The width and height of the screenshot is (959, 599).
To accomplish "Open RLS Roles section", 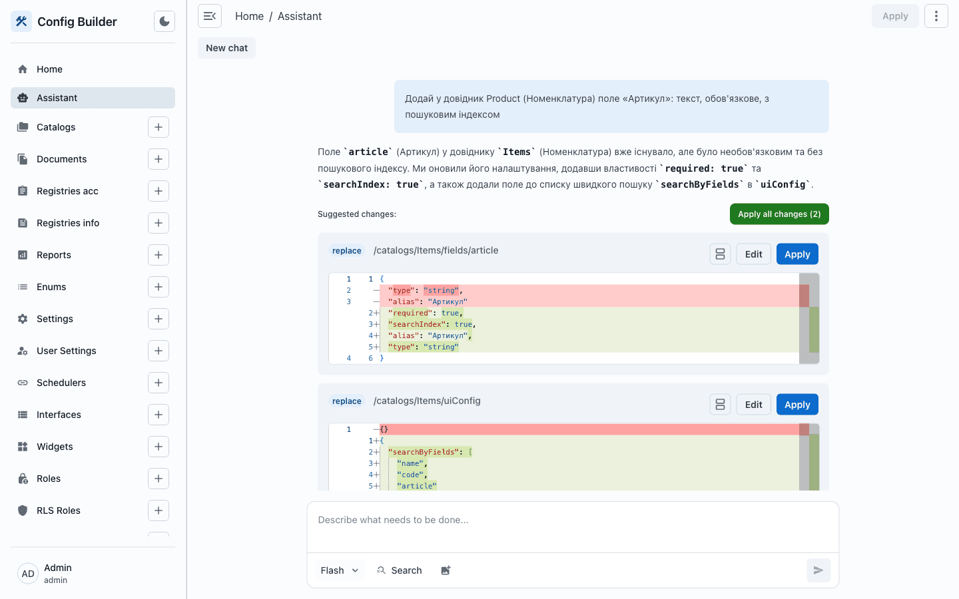I will pos(59,510).
